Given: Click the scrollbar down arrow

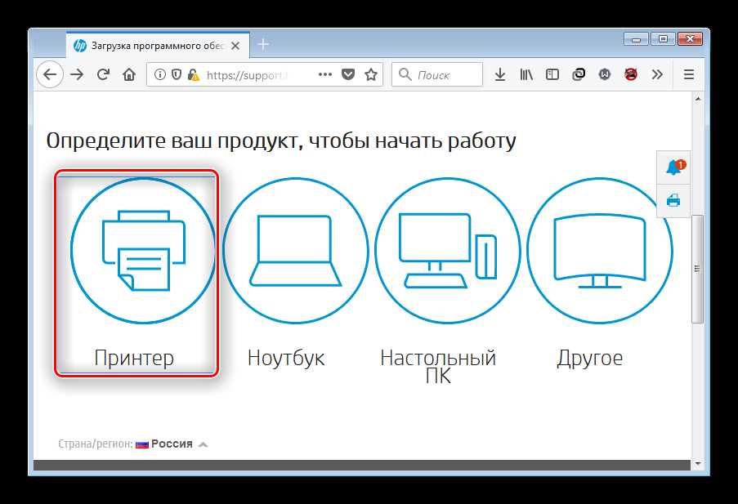Looking at the screenshot, I should tap(697, 463).
